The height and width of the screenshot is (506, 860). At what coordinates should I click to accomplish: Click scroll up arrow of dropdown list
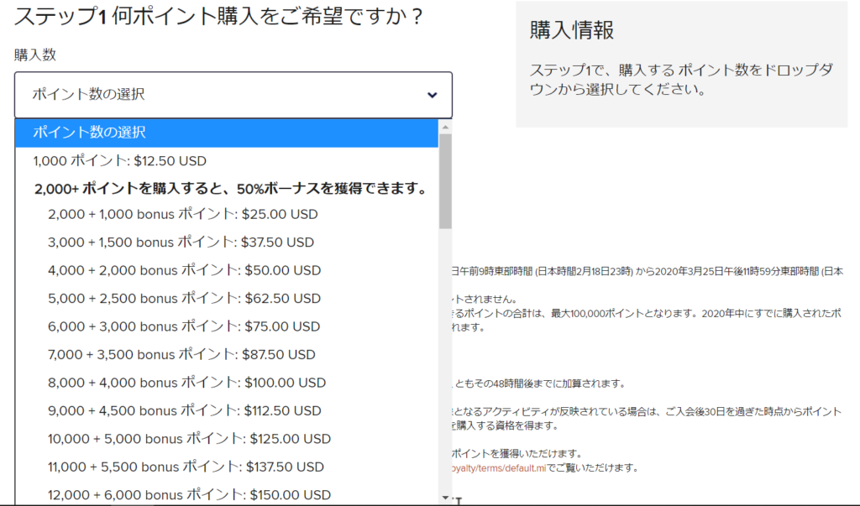(445, 127)
